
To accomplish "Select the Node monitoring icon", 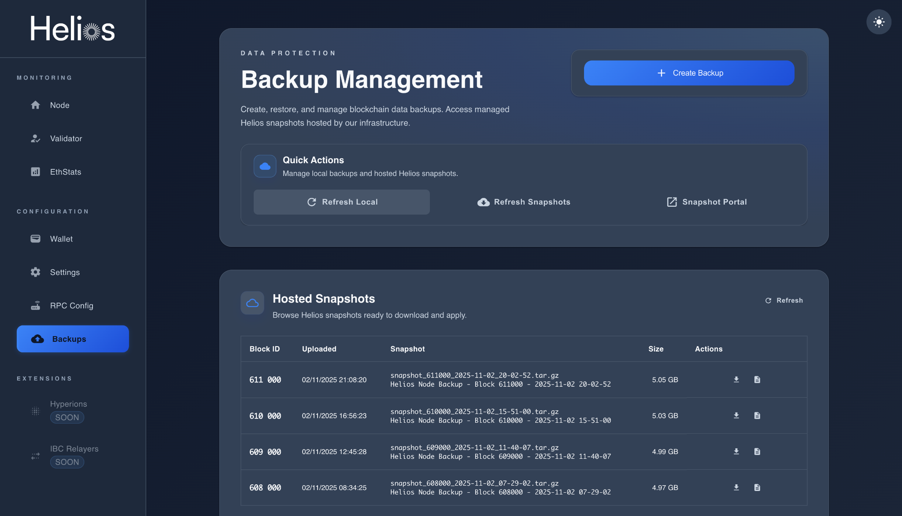I will coord(36,105).
